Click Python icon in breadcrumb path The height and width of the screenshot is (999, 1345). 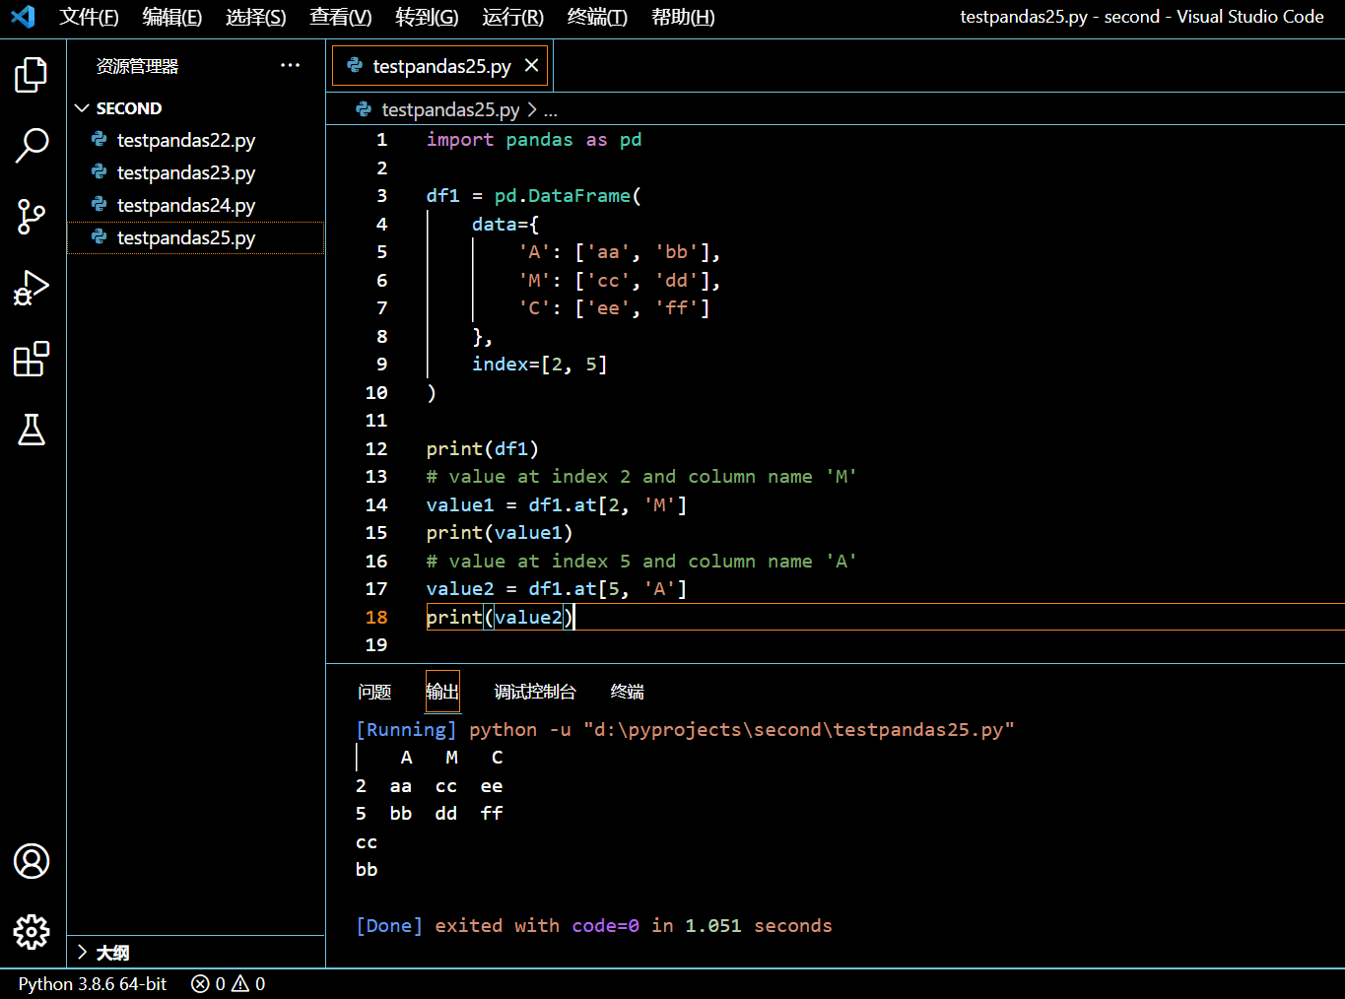365,109
